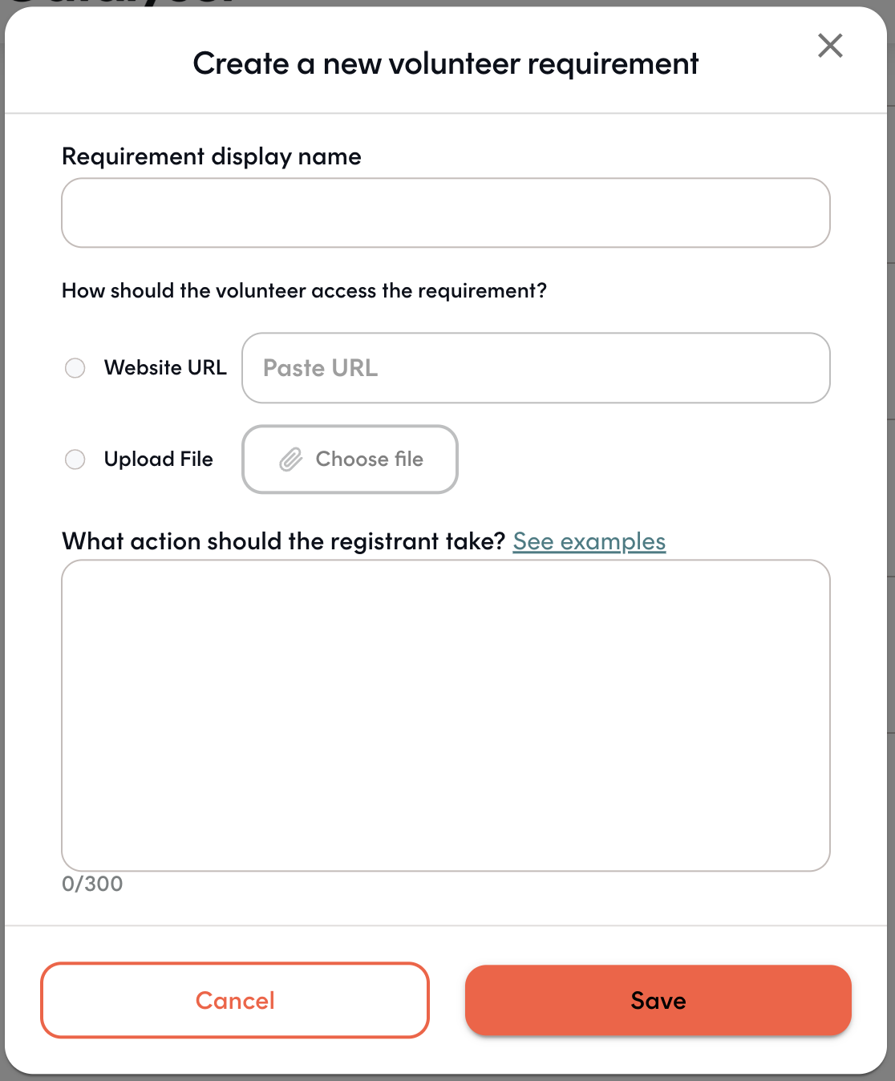895x1081 pixels.
Task: Open the See examples link
Action: pyautogui.click(x=589, y=542)
